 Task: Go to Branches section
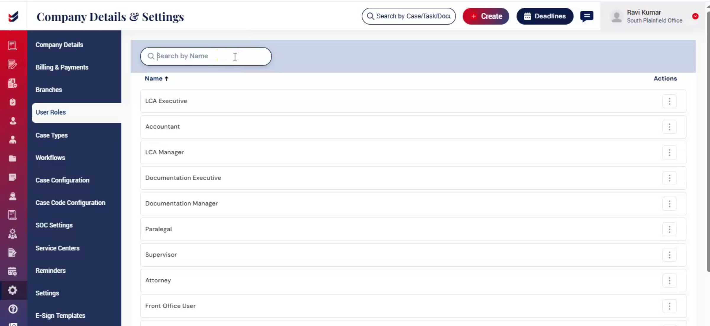pyautogui.click(x=49, y=90)
